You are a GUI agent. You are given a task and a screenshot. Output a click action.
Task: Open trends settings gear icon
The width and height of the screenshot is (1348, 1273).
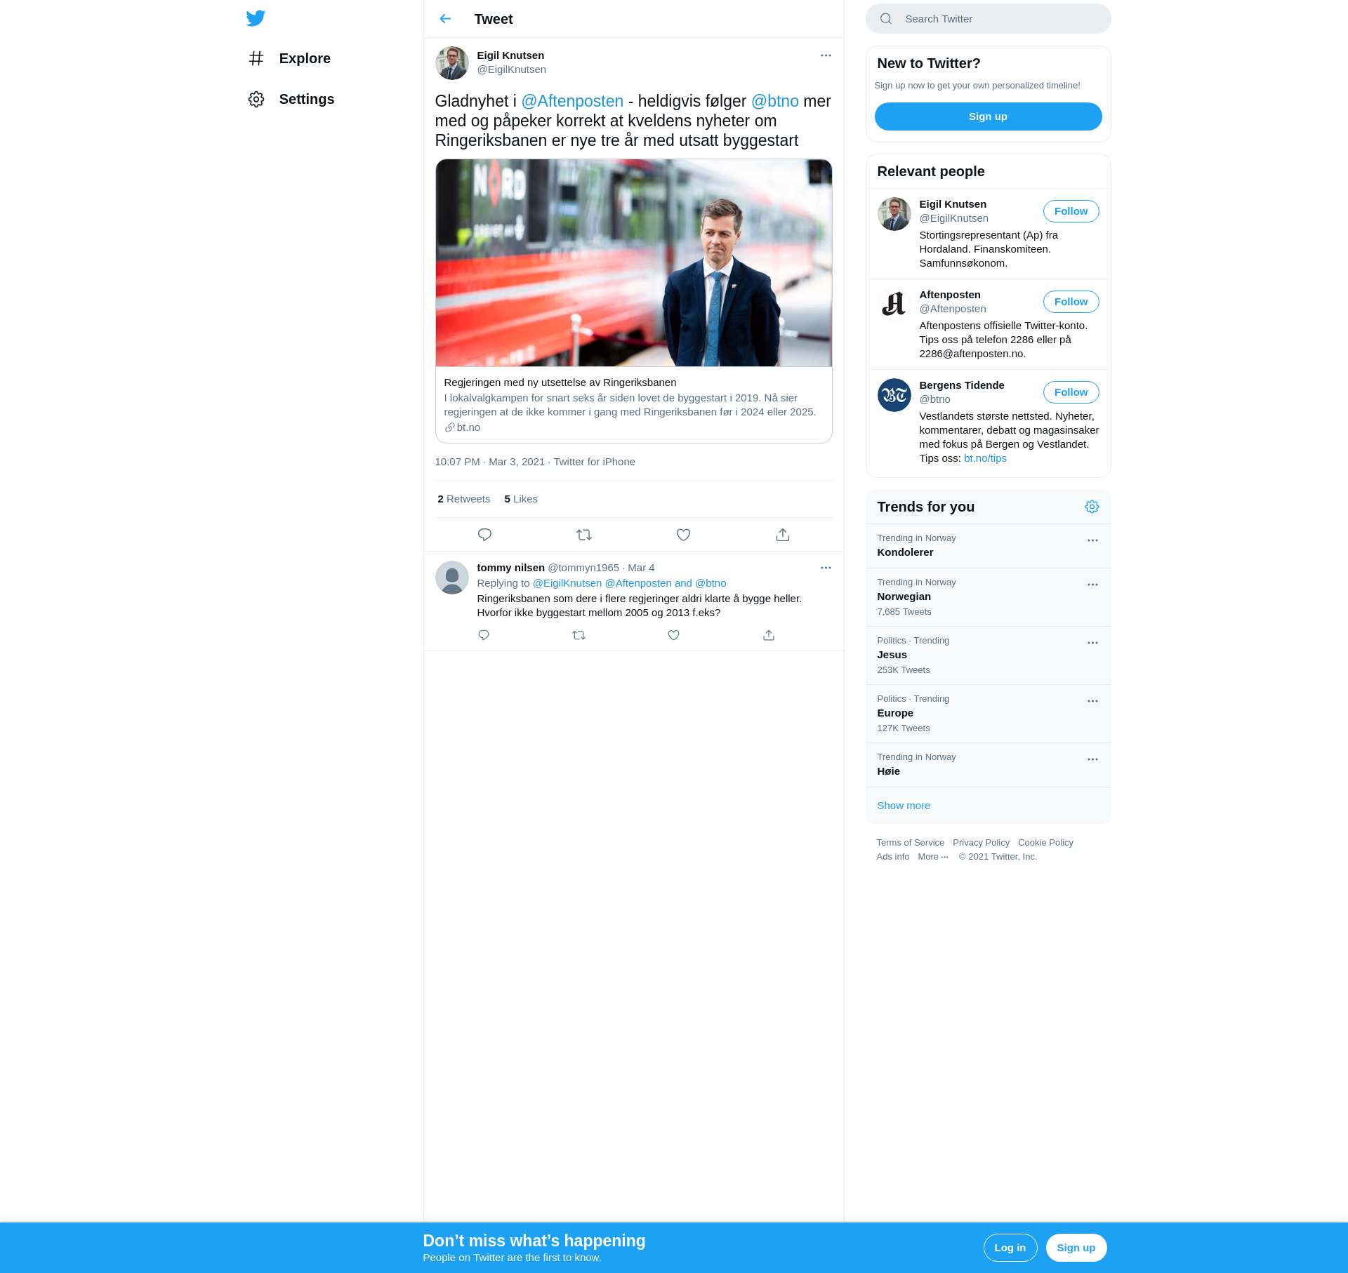[x=1092, y=507]
